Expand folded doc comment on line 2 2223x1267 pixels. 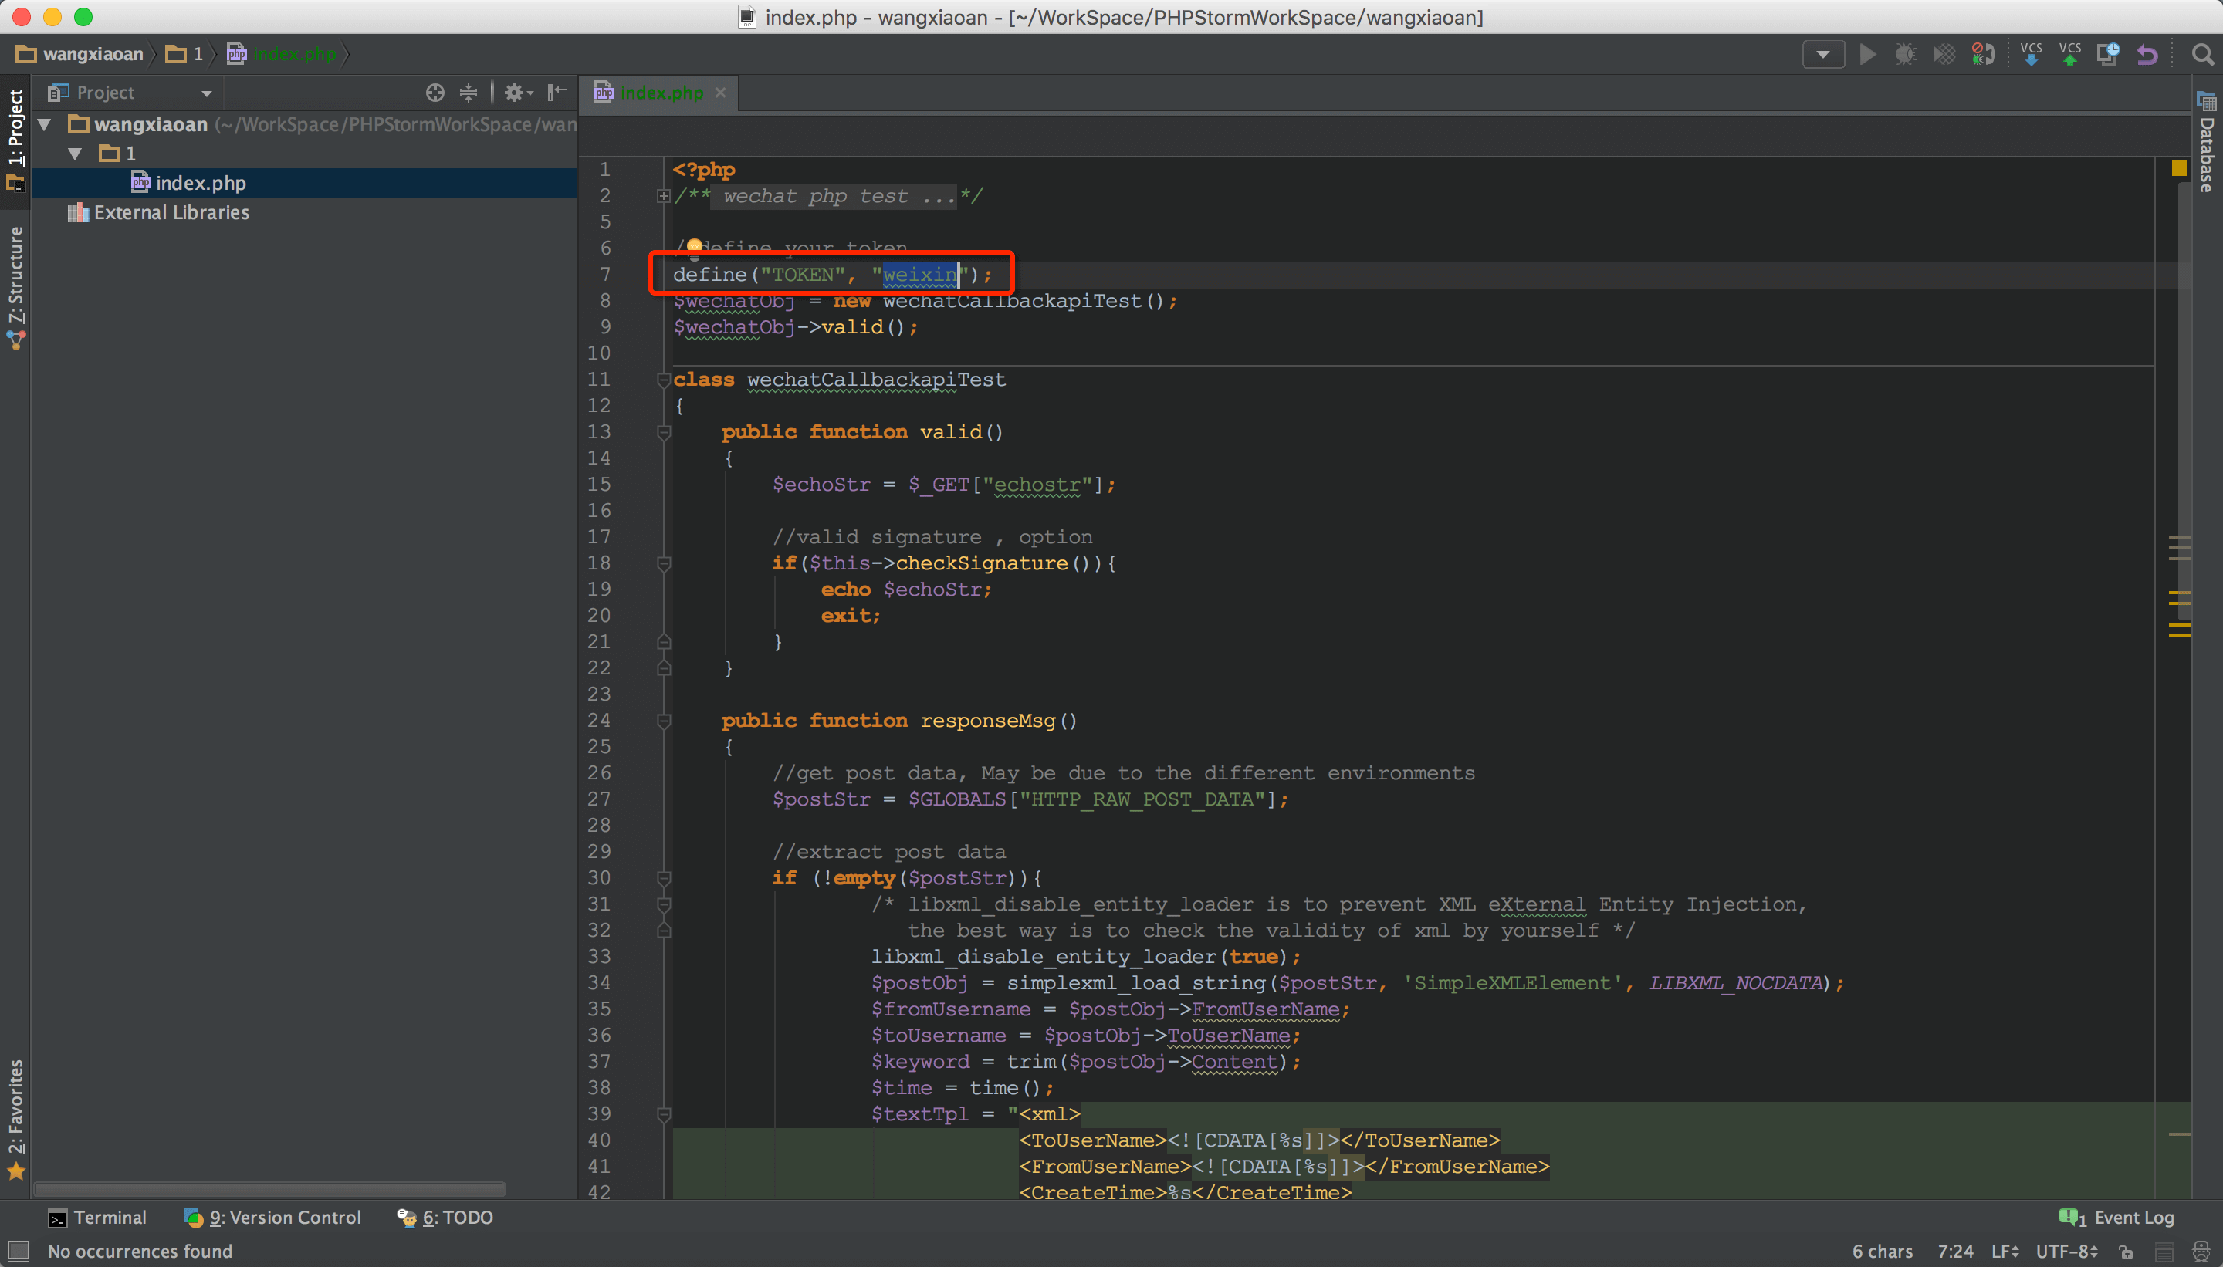663,197
